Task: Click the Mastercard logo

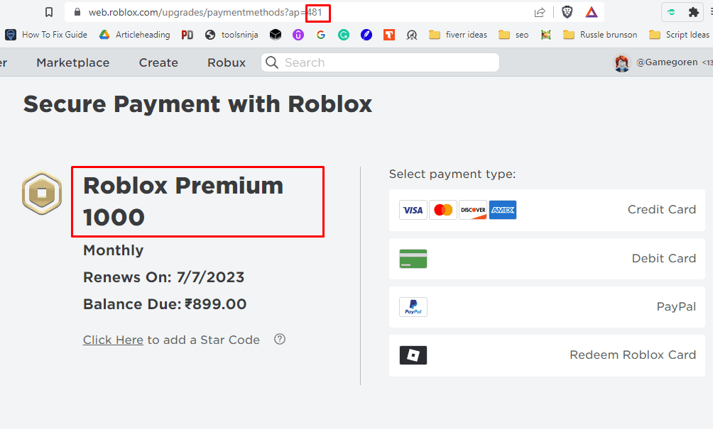Action: (x=443, y=210)
